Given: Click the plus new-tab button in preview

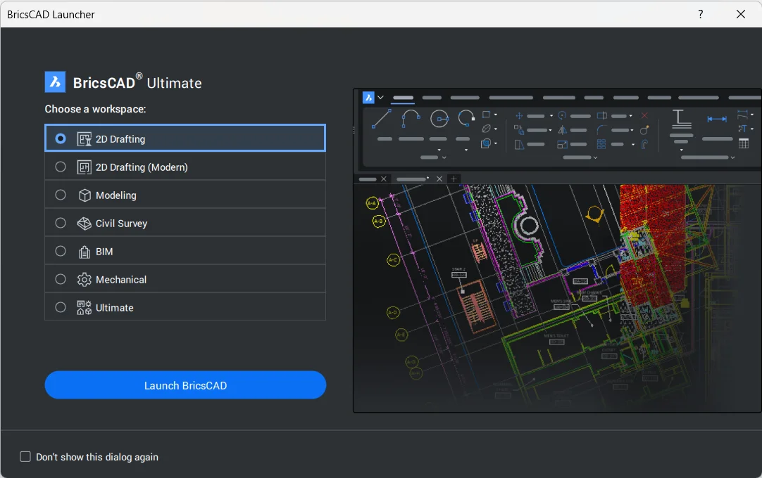Looking at the screenshot, I should pos(454,179).
